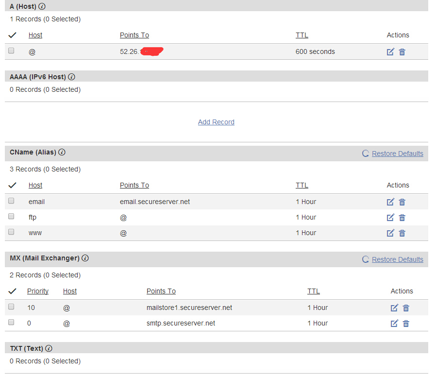Viewport: 436px width, 377px height.
Task: Sort MX records by Priority column
Action: pos(38,291)
